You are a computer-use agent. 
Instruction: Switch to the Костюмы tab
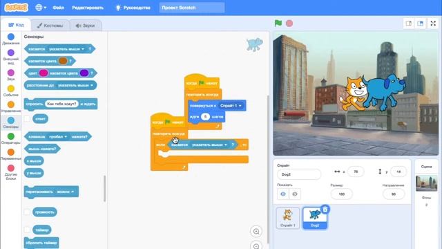click(x=50, y=26)
